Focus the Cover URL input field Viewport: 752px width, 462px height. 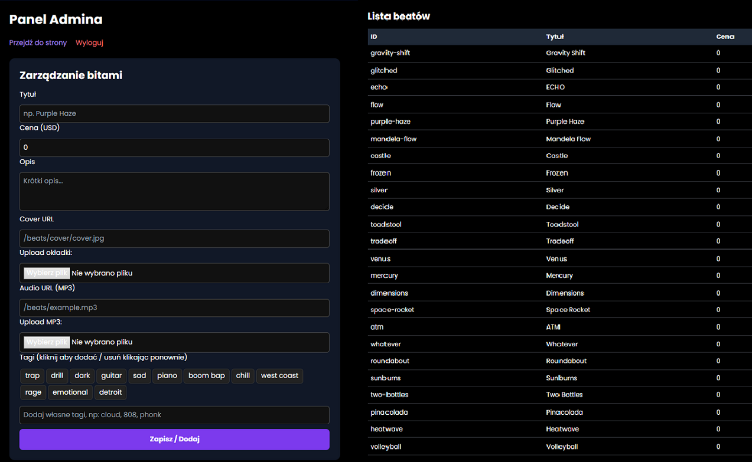[174, 239]
